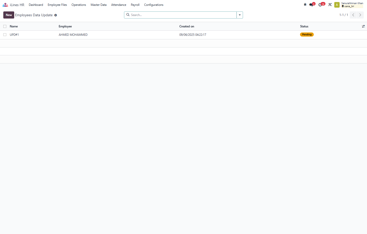Open the Payroll menu
Image resolution: width=367 pixels, height=234 pixels.
(x=135, y=5)
